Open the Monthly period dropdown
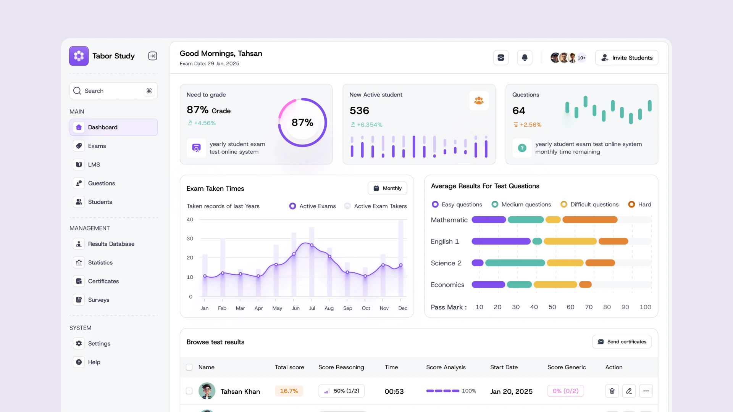Image resolution: width=733 pixels, height=412 pixels. point(387,188)
